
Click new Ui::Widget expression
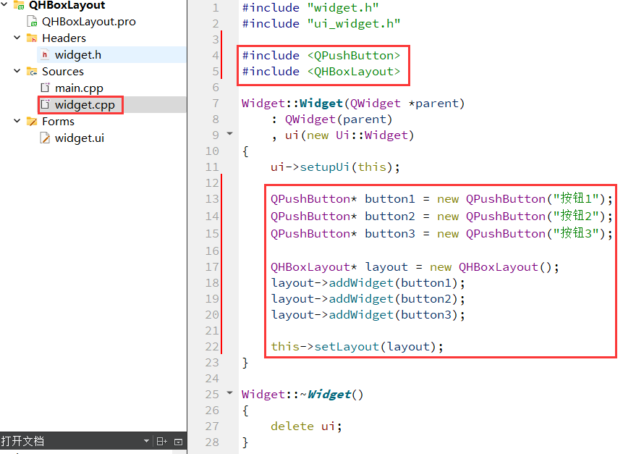click(357, 135)
